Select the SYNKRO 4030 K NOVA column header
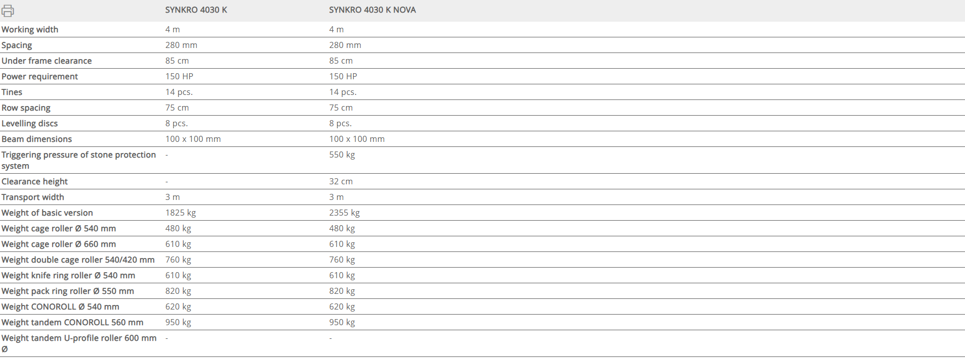Viewport: 965px width, 359px height. click(x=372, y=10)
